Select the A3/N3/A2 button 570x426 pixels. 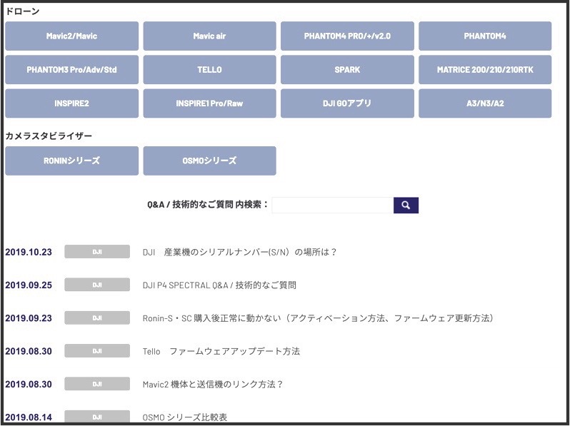[485, 103]
